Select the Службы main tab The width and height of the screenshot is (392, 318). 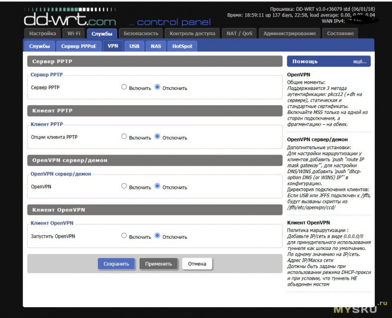102,34
